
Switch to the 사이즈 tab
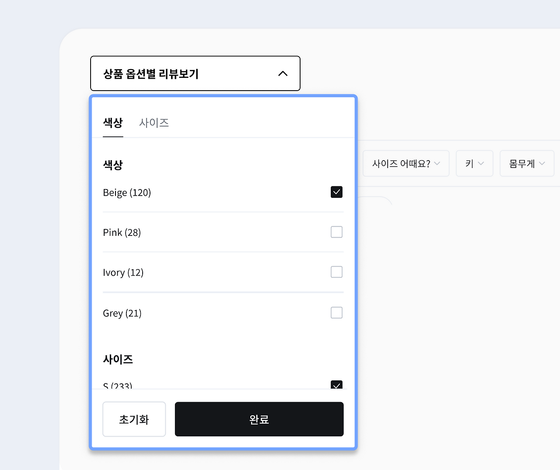(x=154, y=123)
